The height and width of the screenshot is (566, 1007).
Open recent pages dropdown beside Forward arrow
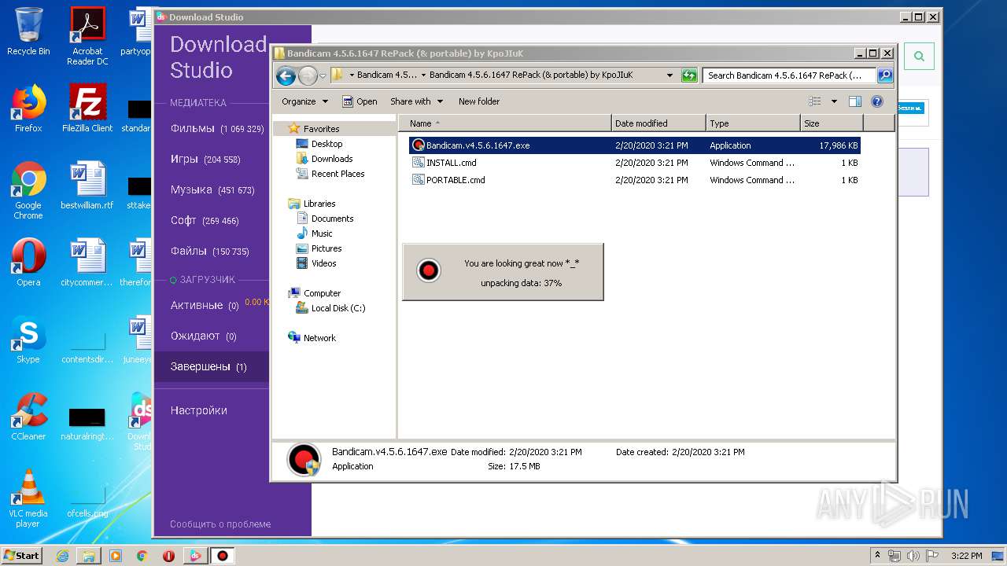tap(323, 76)
